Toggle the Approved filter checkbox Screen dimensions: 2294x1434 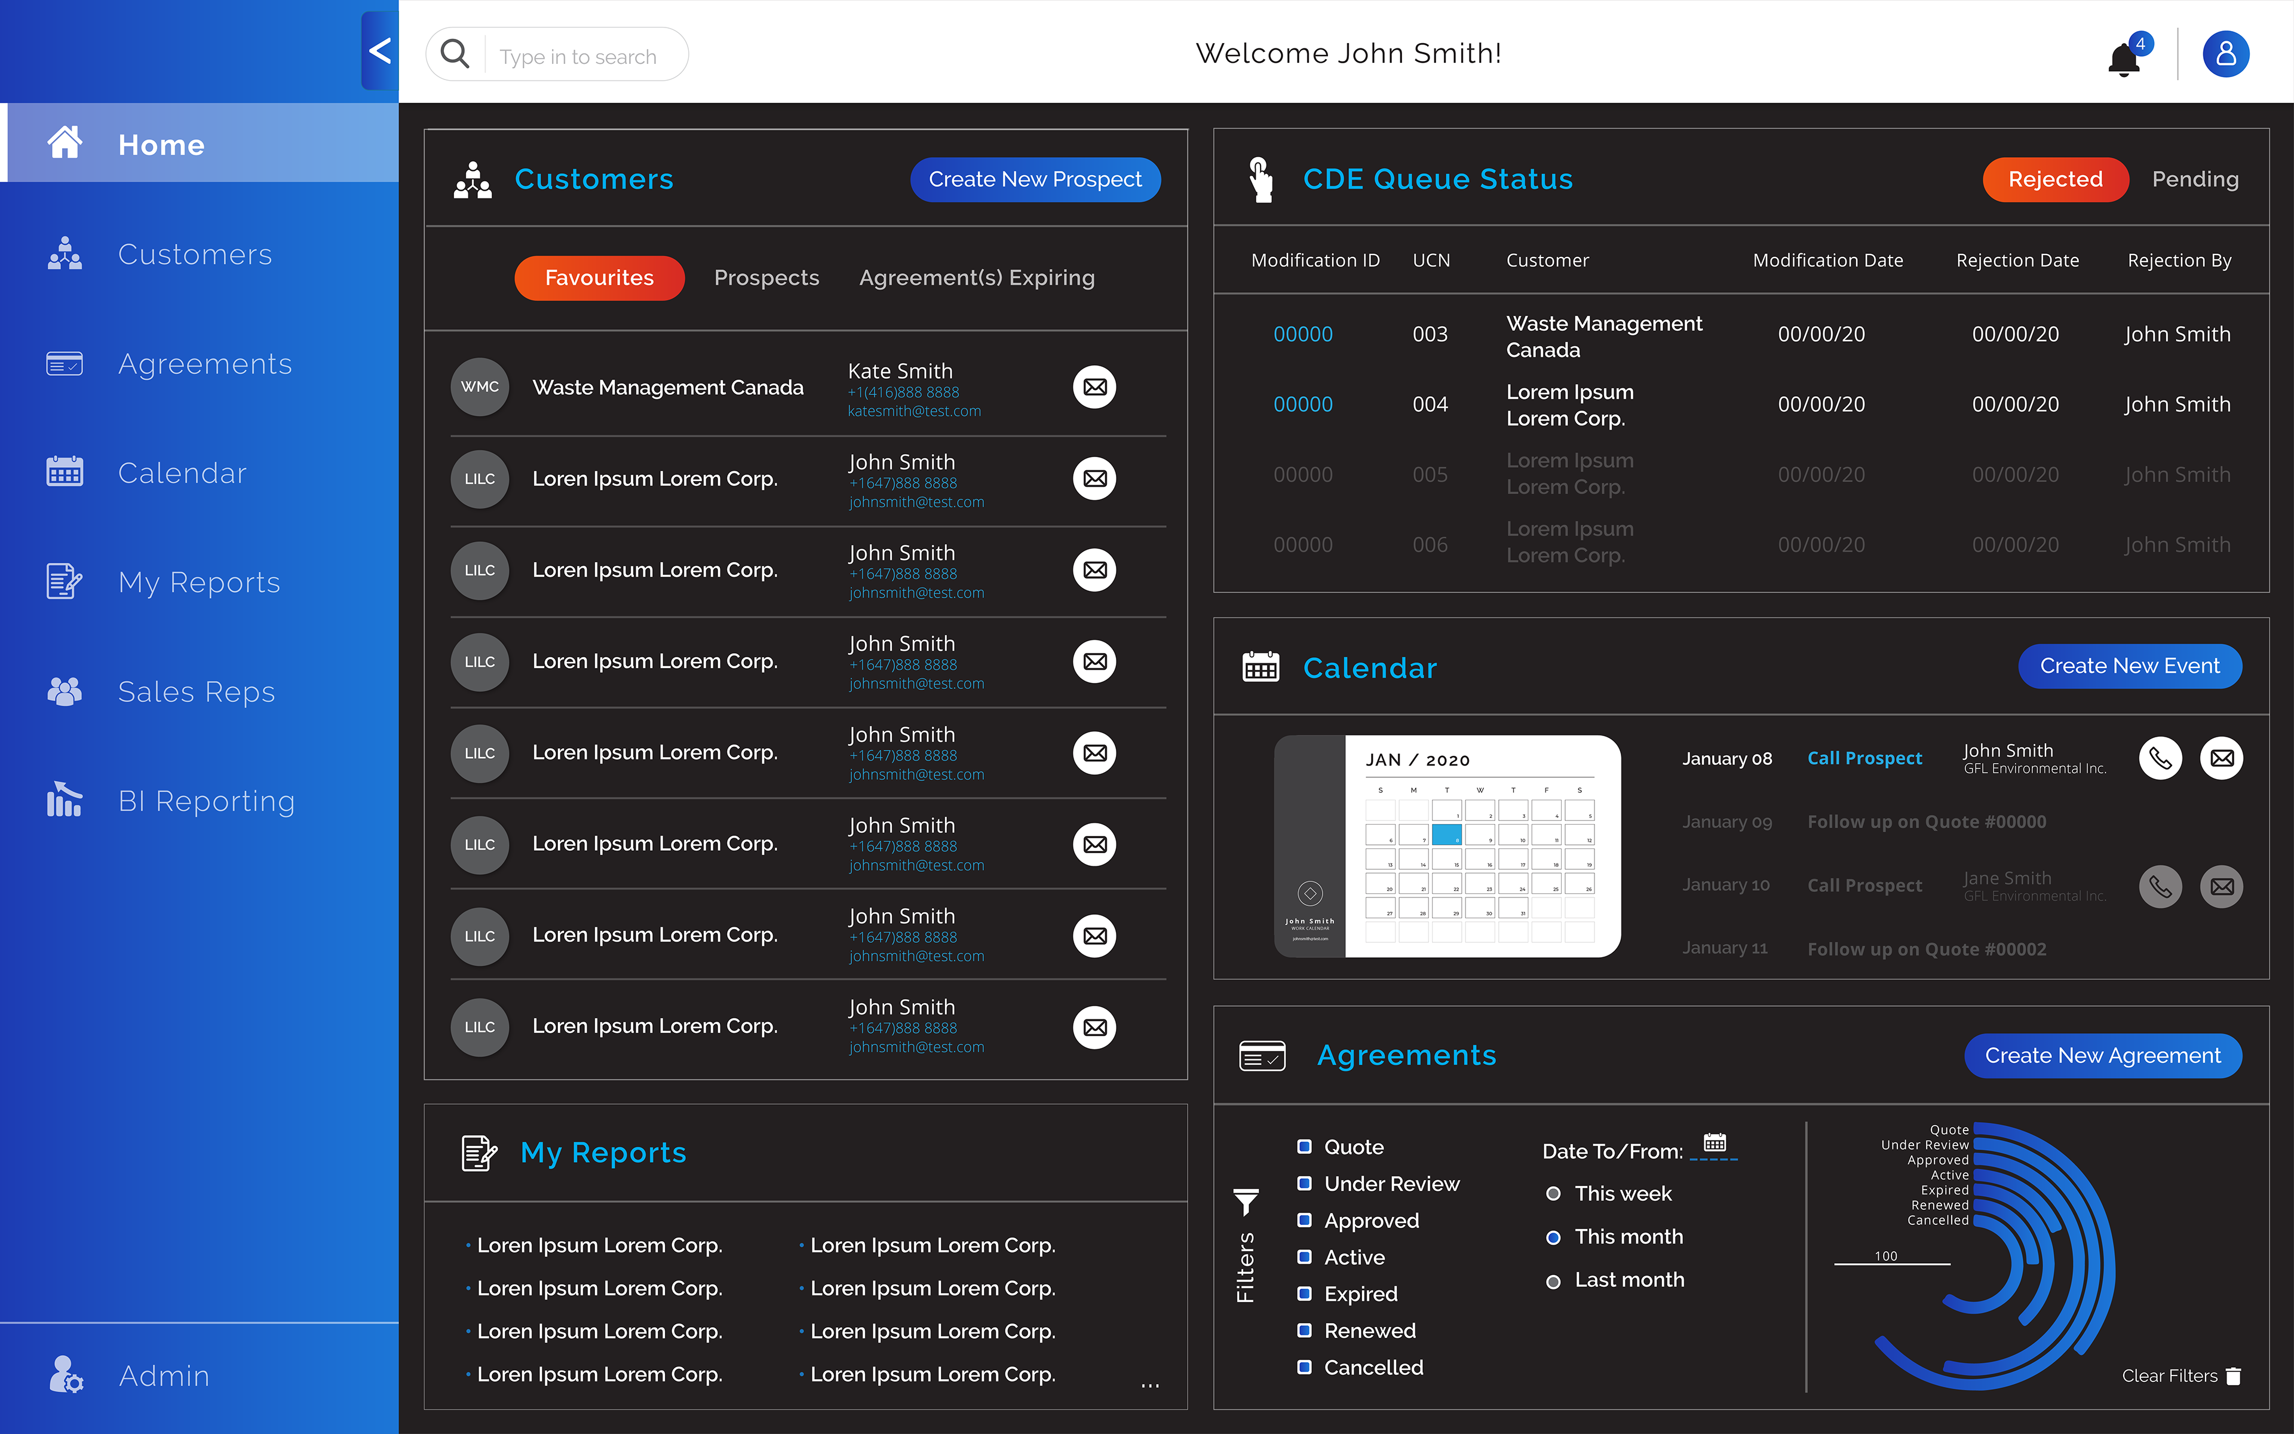pos(1304,1221)
